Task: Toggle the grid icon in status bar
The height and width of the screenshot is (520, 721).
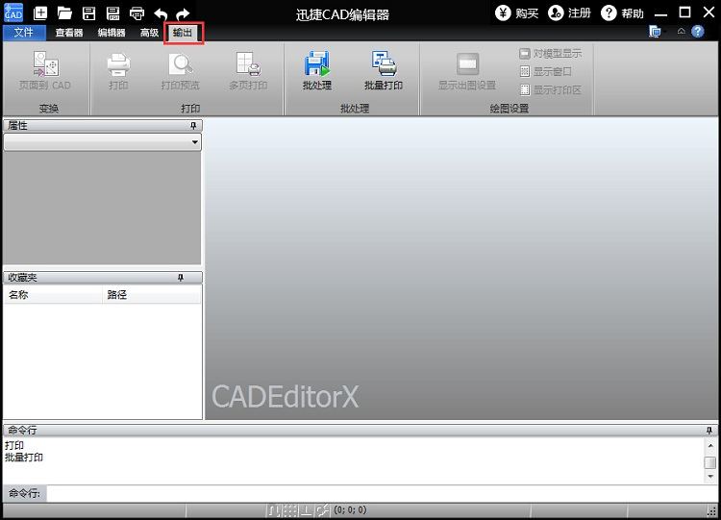Action: (289, 510)
